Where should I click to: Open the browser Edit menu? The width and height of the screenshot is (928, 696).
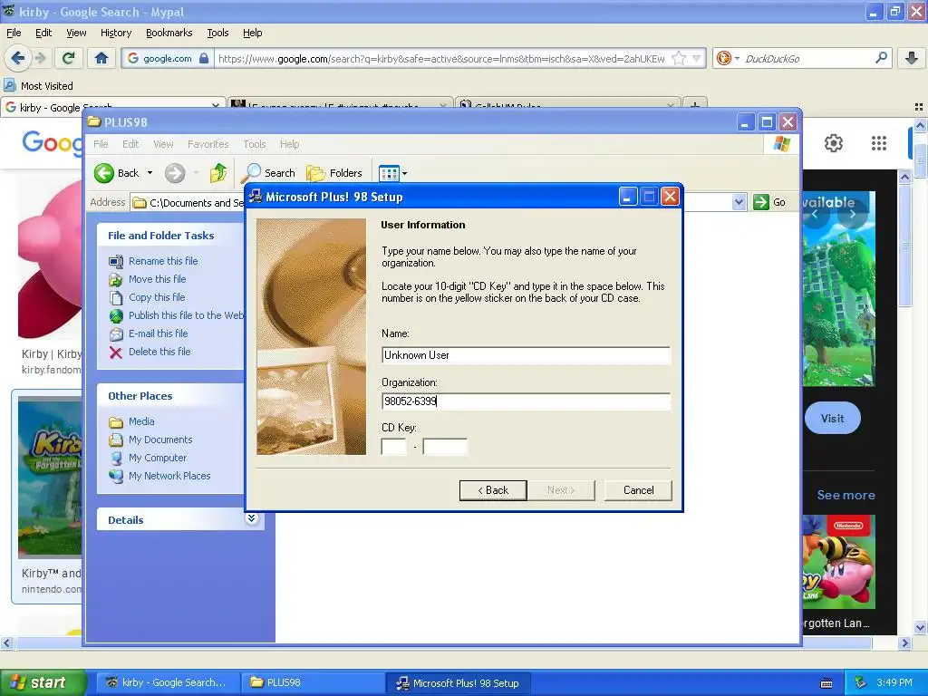tap(43, 33)
